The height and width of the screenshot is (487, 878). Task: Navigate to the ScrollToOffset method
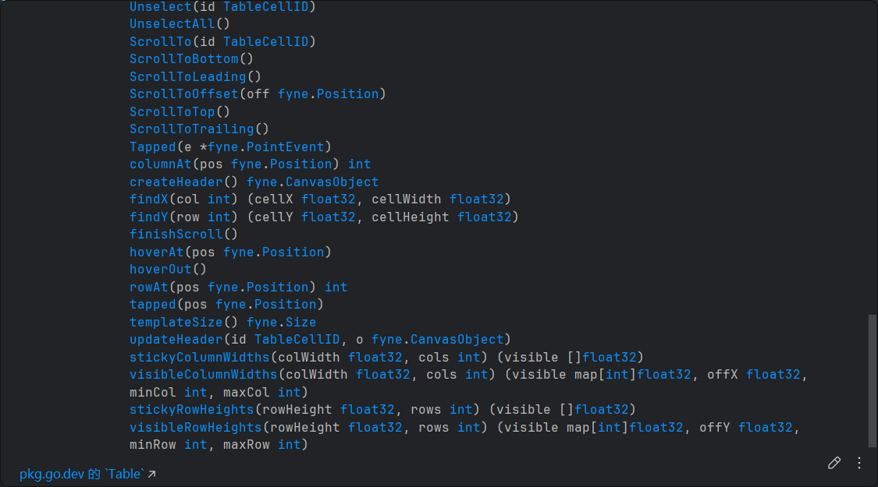click(x=184, y=94)
